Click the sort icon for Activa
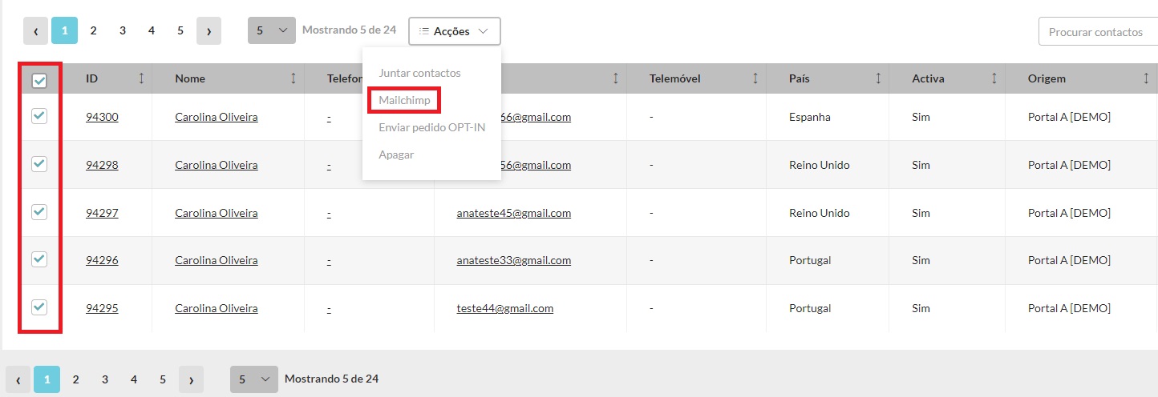 994,78
